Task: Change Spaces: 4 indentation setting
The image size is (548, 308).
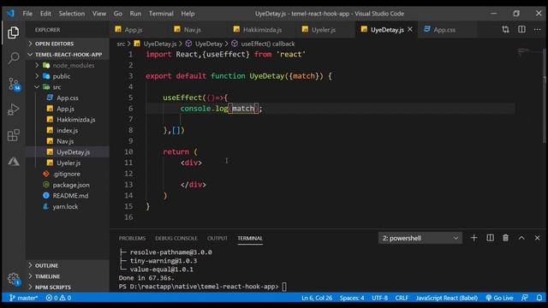Action: pyautogui.click(x=352, y=298)
